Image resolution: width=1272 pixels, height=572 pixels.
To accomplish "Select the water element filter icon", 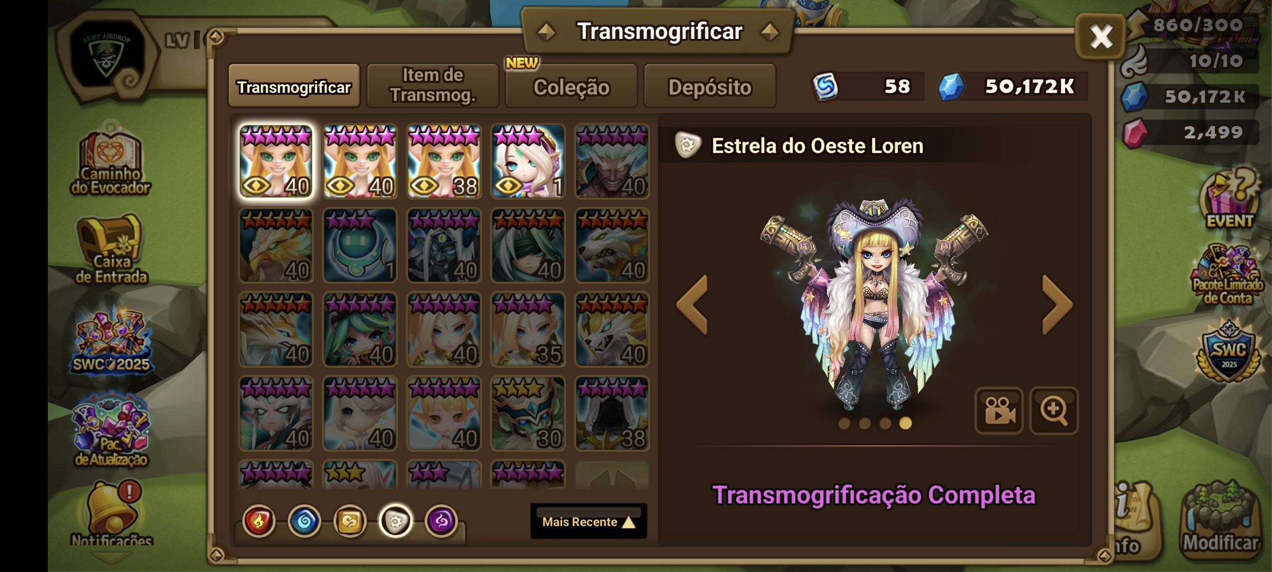I will tap(304, 521).
